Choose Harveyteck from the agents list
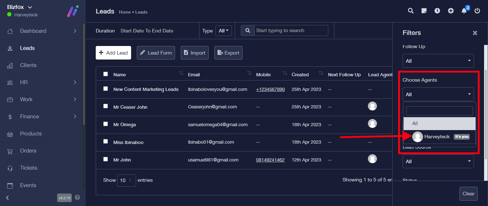Viewport: 488px width, 206px height. coord(437,137)
